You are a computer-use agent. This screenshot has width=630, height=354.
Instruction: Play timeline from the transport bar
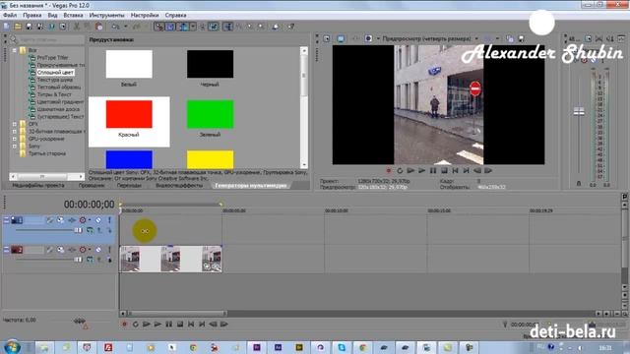[157, 324]
